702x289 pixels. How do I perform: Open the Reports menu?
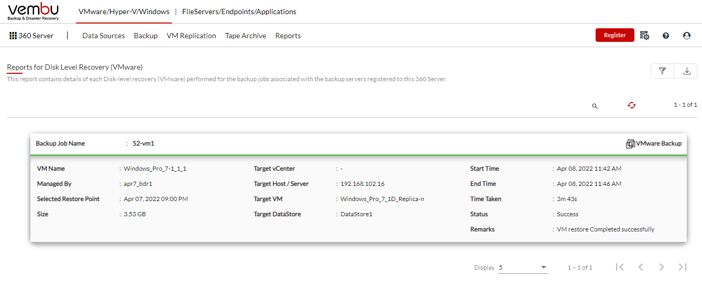coord(288,36)
